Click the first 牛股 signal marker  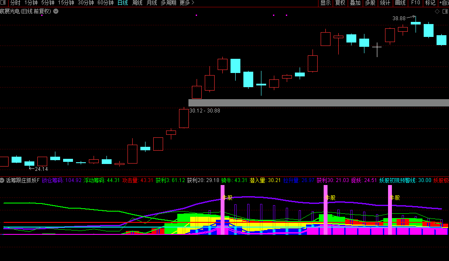coord(228,198)
